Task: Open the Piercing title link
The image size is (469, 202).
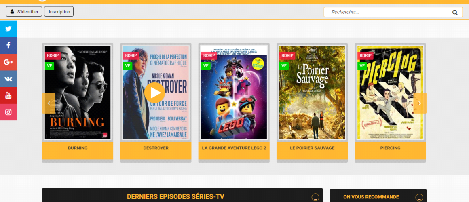Action: click(x=390, y=148)
